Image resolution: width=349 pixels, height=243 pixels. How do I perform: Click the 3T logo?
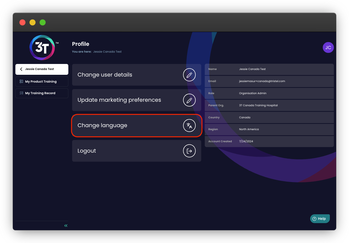(42, 48)
